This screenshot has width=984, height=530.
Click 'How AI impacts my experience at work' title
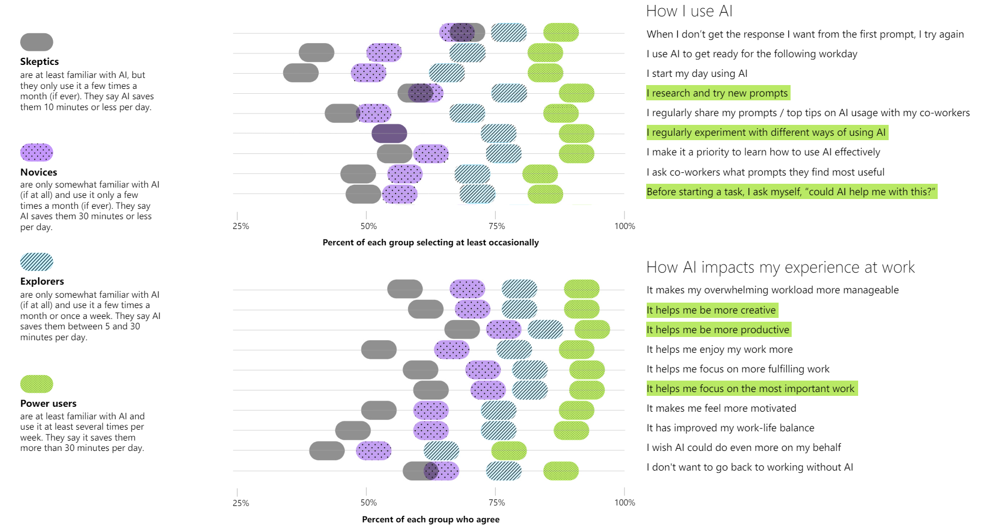(780, 267)
